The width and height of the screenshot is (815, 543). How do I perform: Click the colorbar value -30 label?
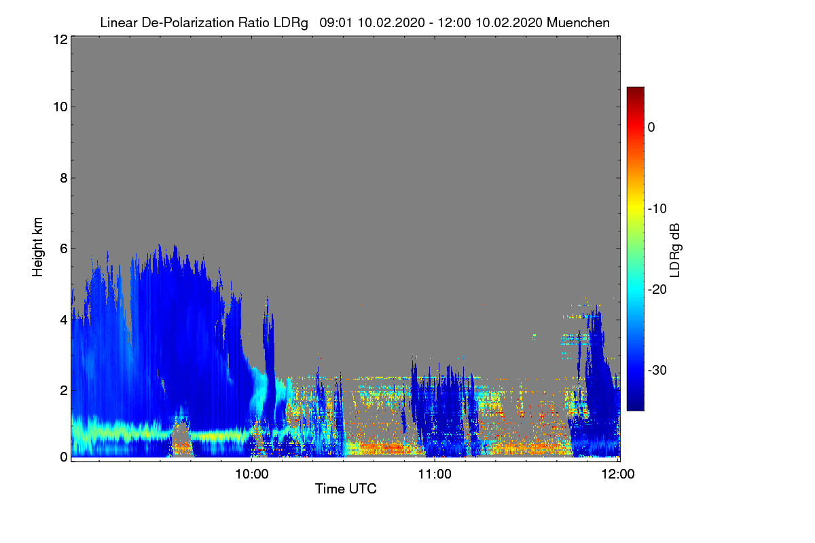(657, 371)
